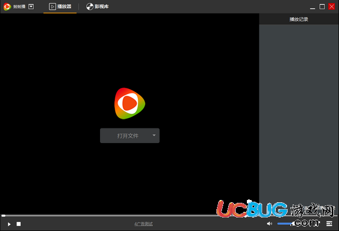The image size is (339, 231).
Task: Close the player window
Action: pos(332,6)
